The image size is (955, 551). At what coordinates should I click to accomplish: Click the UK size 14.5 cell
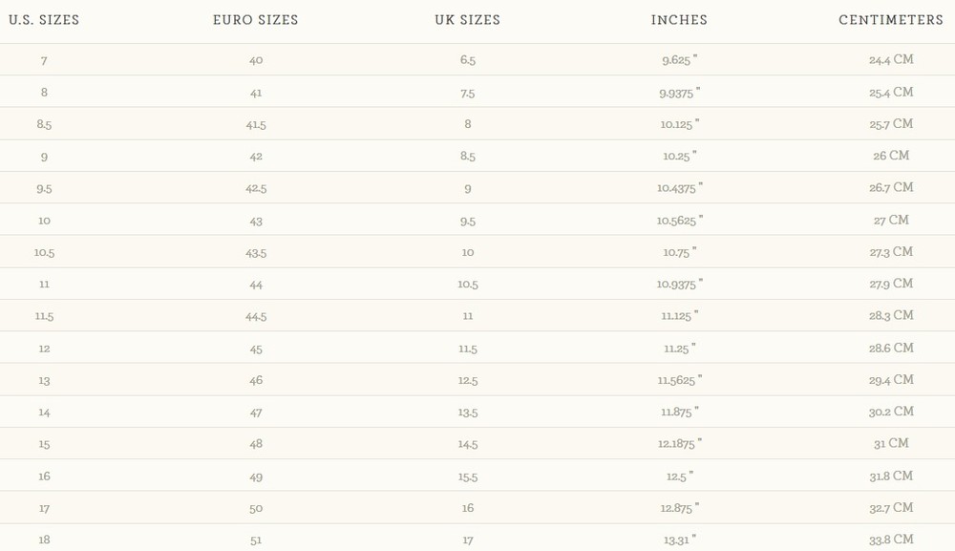tap(468, 444)
